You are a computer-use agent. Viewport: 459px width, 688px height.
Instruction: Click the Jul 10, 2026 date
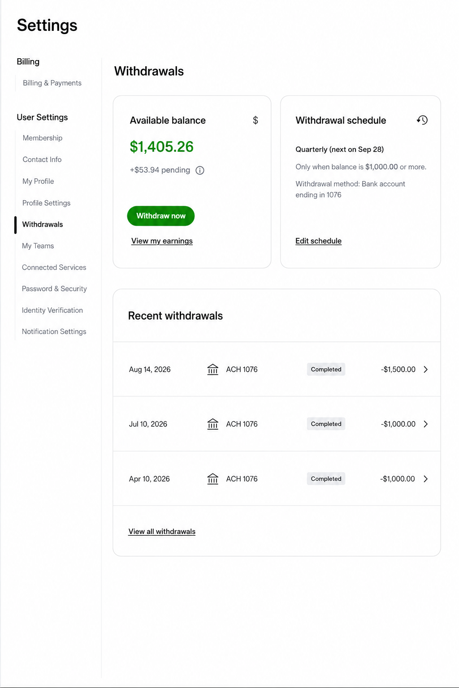click(x=148, y=424)
